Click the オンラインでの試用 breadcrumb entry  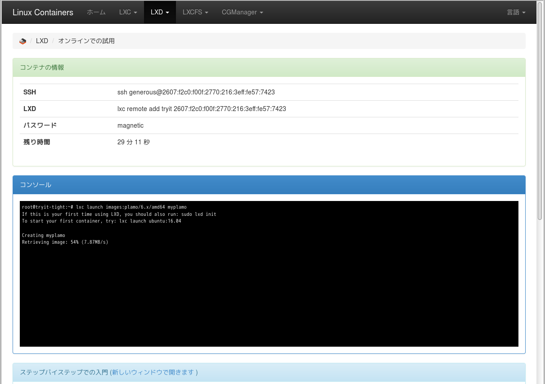click(x=86, y=41)
